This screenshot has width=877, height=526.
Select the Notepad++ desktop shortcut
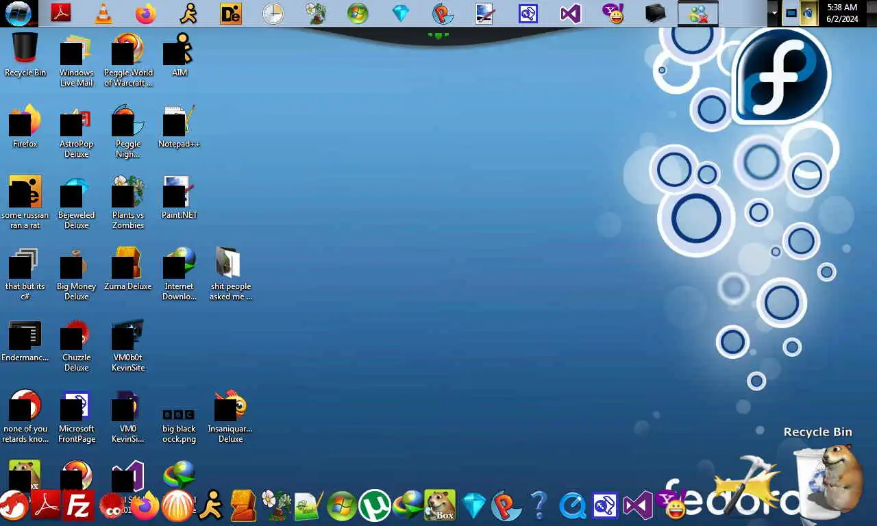click(x=180, y=126)
